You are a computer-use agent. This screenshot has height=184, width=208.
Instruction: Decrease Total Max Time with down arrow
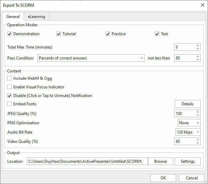(198, 48)
